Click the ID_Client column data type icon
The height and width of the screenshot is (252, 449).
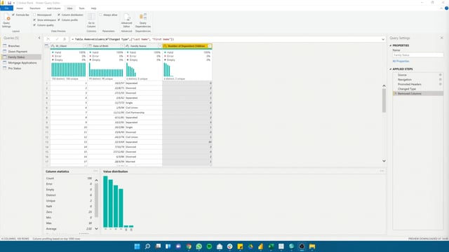(53, 46)
